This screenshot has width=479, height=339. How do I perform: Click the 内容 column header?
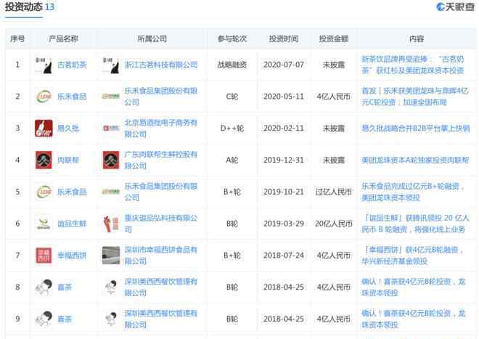click(417, 38)
